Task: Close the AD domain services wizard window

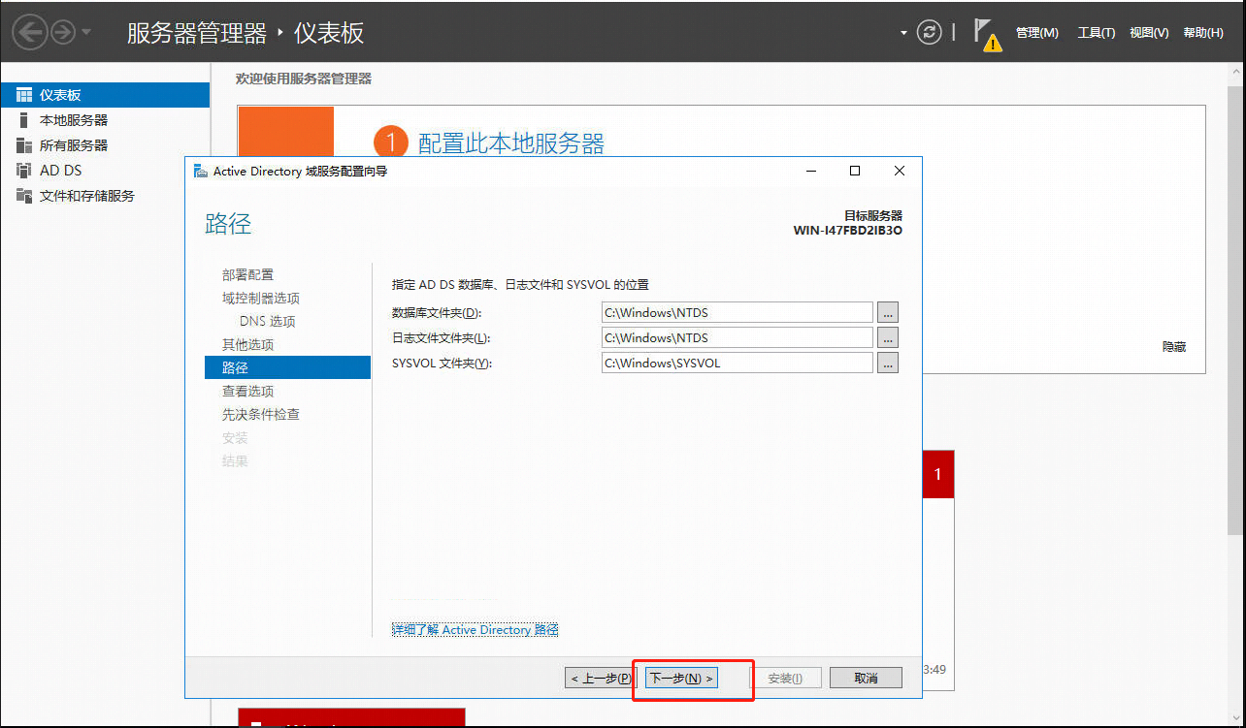Action: 900,171
